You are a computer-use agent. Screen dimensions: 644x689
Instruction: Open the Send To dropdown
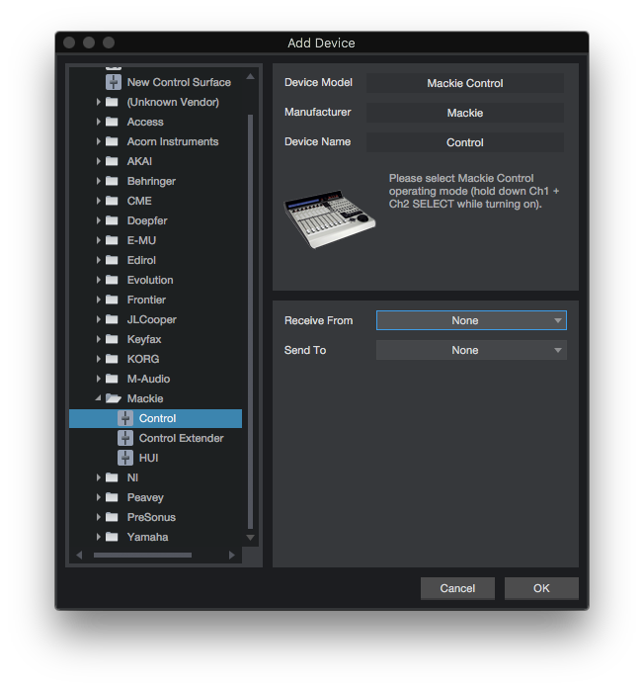coord(471,350)
